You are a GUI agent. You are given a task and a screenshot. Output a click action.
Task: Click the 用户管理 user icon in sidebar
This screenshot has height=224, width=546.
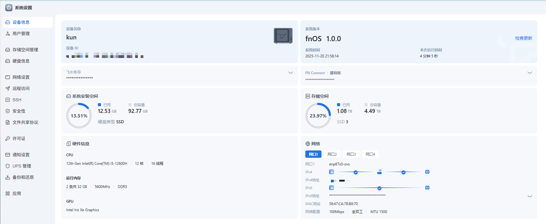click(x=8, y=34)
